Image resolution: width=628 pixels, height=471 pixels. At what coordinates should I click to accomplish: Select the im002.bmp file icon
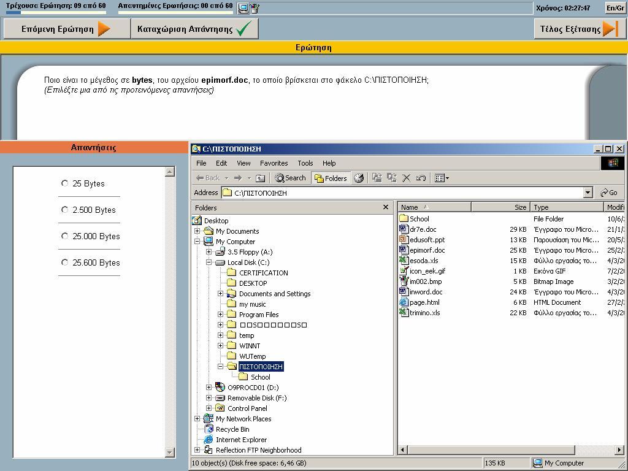tap(404, 281)
